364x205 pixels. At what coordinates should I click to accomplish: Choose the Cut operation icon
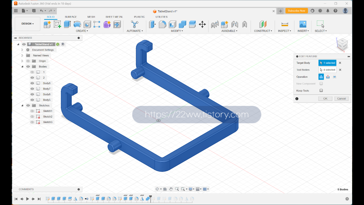pyautogui.click(x=328, y=77)
